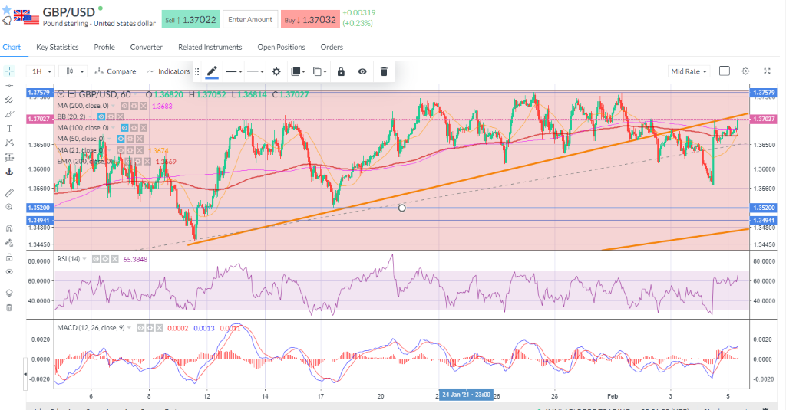786x410 pixels.
Task: Focus the Enter Amount field
Action: pyautogui.click(x=250, y=19)
